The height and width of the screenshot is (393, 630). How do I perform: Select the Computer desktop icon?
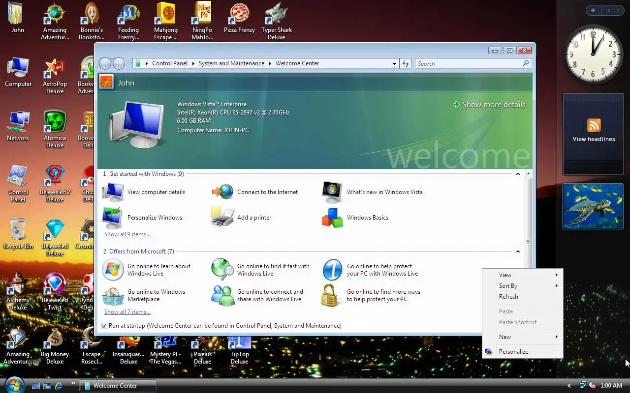[18, 72]
